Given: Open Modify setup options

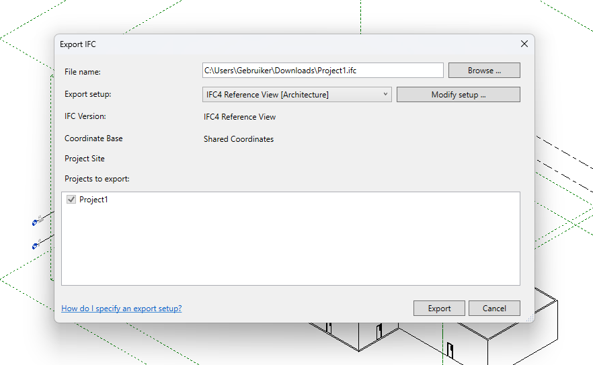Looking at the screenshot, I should (x=458, y=95).
